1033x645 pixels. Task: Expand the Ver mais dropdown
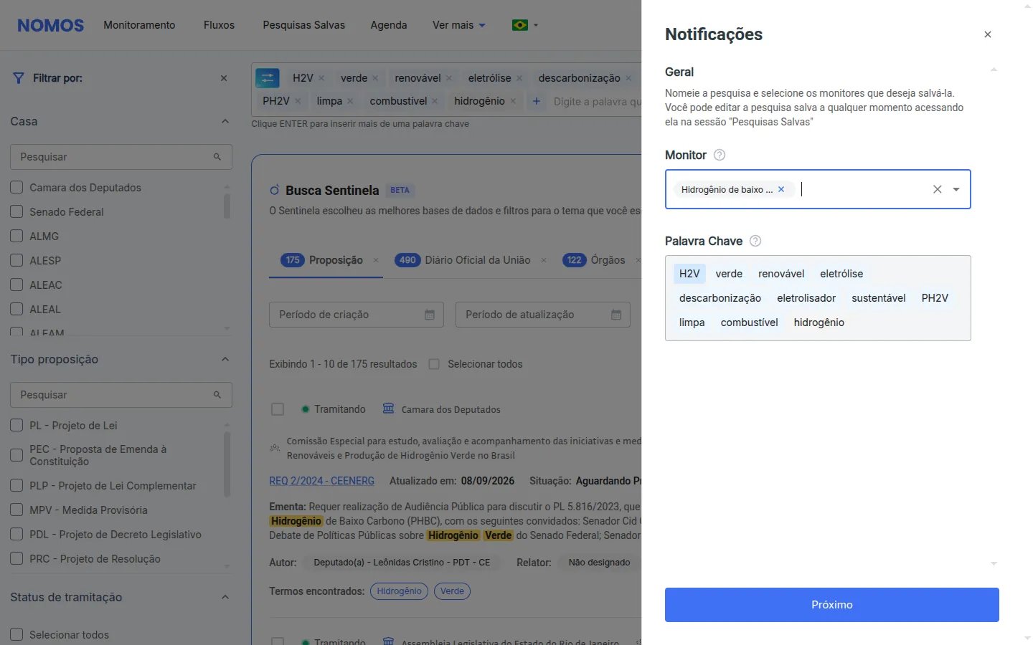coord(459,25)
